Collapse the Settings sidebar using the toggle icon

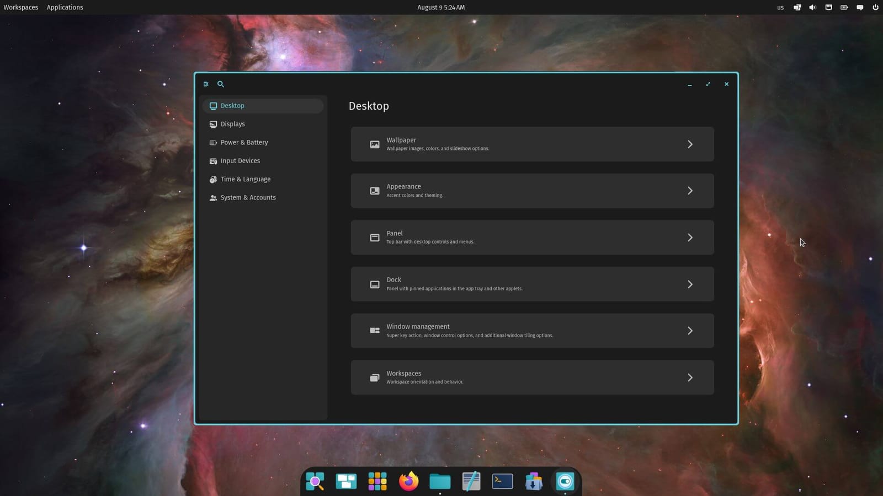tap(206, 84)
